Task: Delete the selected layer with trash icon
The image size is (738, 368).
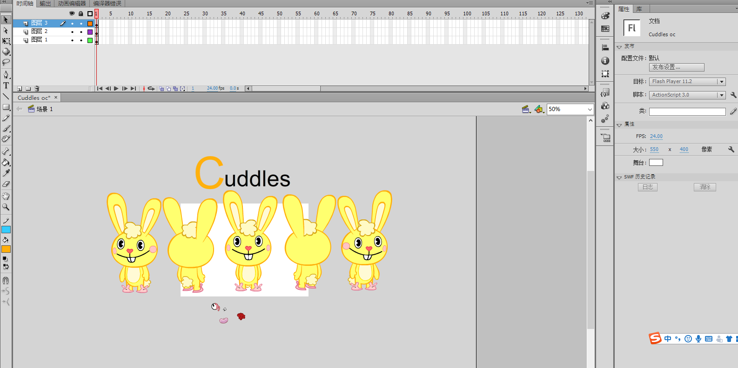Action: (x=37, y=88)
